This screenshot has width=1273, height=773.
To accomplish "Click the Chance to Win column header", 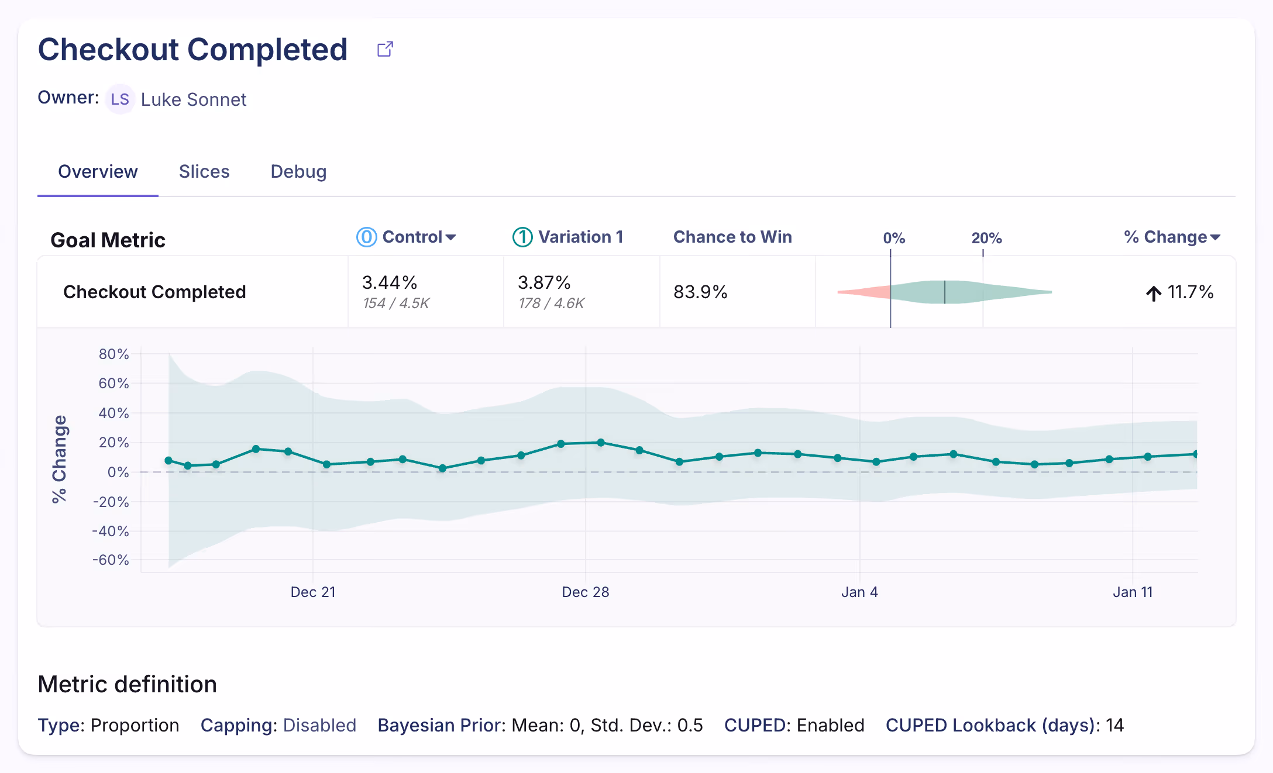I will pyautogui.click(x=732, y=237).
